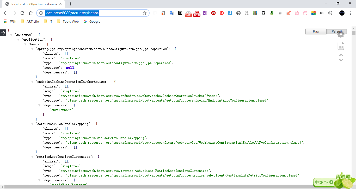Jump down with the chevron-down icon
The image size is (356, 189).
(x=341, y=60)
